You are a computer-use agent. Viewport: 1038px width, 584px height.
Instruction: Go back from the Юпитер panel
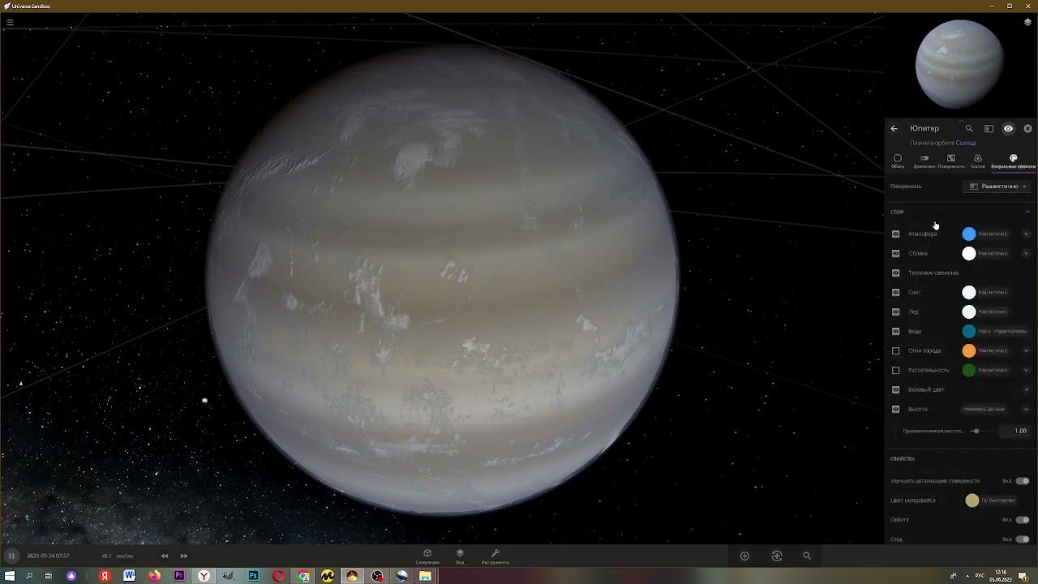tap(894, 128)
